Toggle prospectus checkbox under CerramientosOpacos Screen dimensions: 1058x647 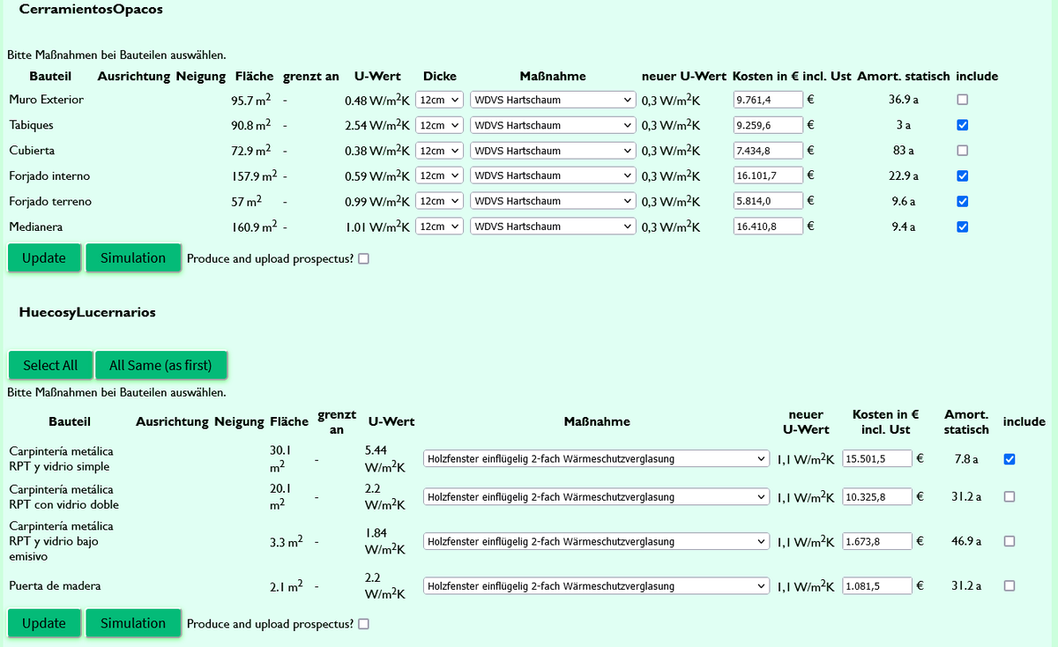pos(363,259)
